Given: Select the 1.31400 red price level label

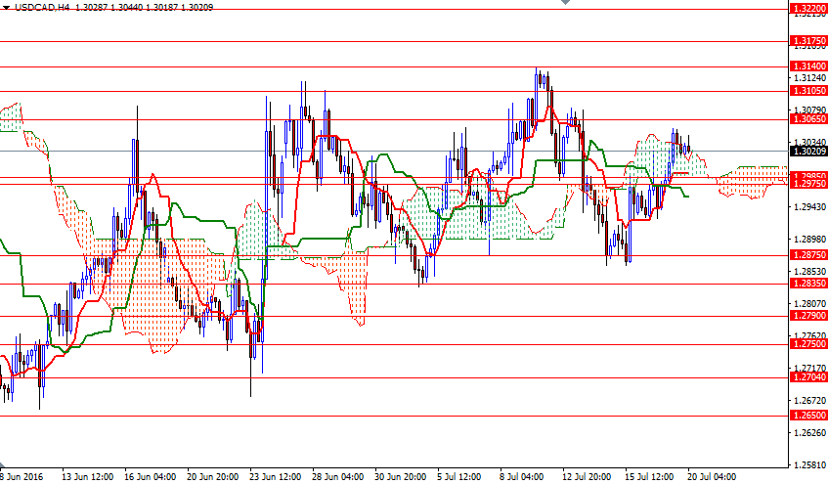Looking at the screenshot, I should click(807, 66).
